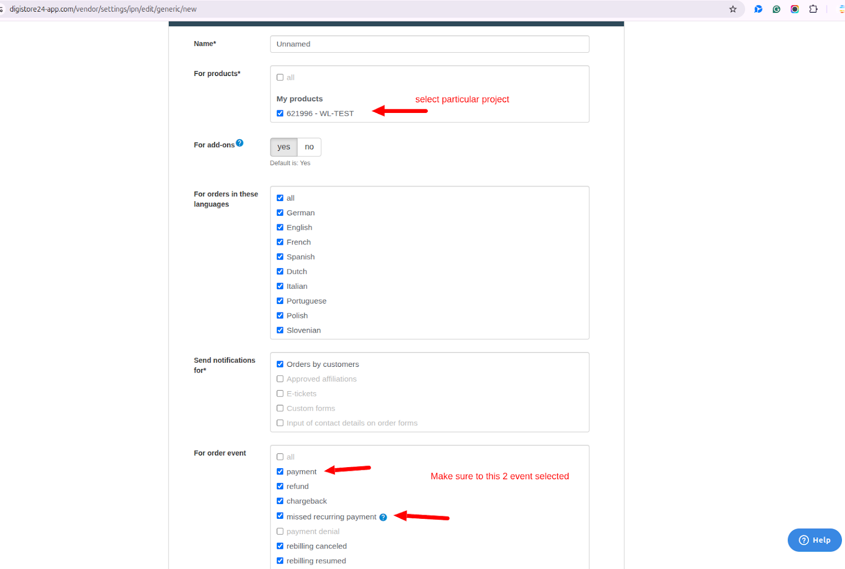Uncheck the German language checkbox
845x569 pixels.
pos(280,213)
